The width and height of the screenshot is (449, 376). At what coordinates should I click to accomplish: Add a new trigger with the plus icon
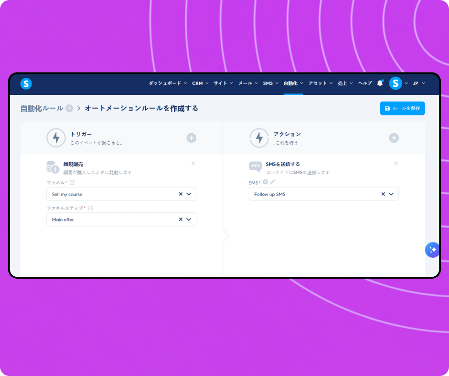191,138
